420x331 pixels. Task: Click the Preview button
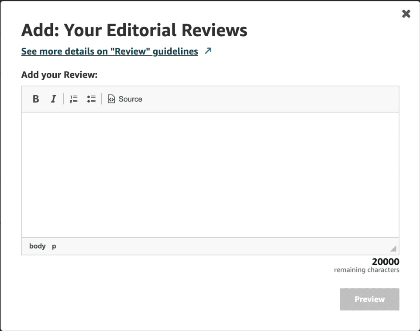(x=370, y=299)
